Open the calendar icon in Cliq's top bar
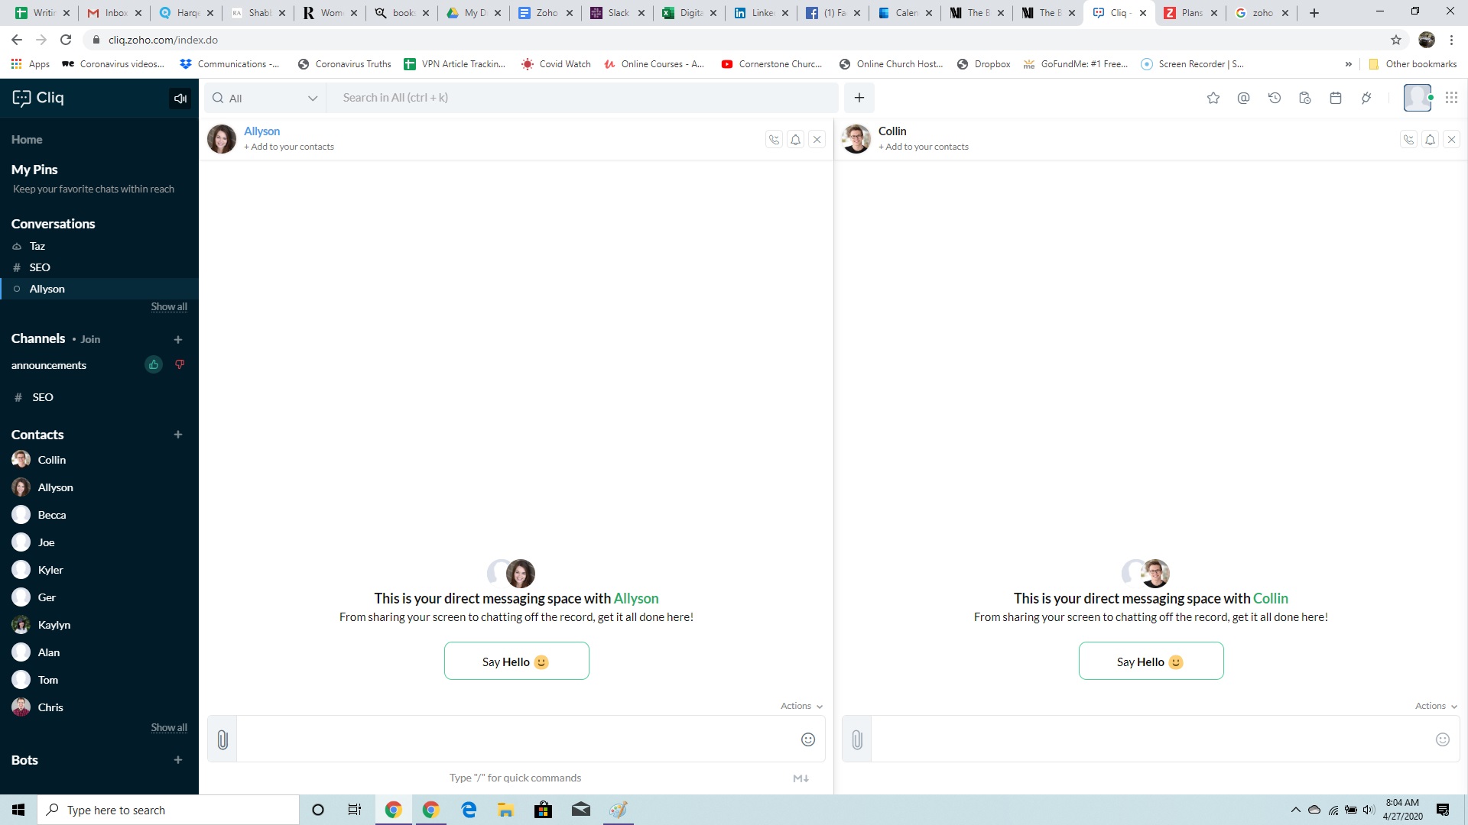The image size is (1468, 825). pyautogui.click(x=1336, y=98)
